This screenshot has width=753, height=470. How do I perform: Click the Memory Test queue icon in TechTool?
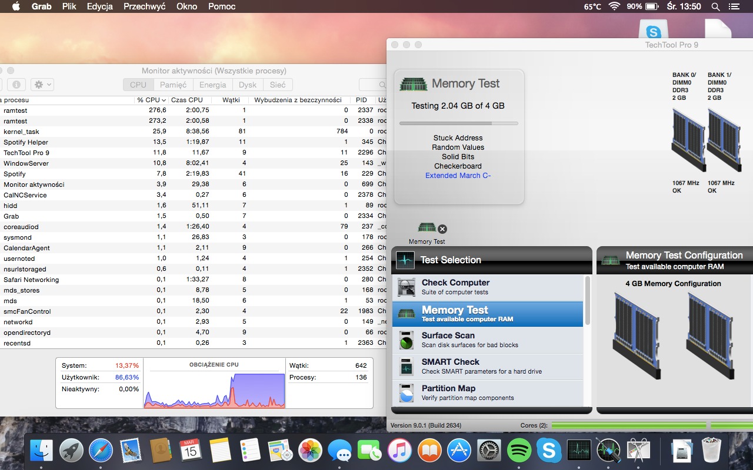coord(427,227)
